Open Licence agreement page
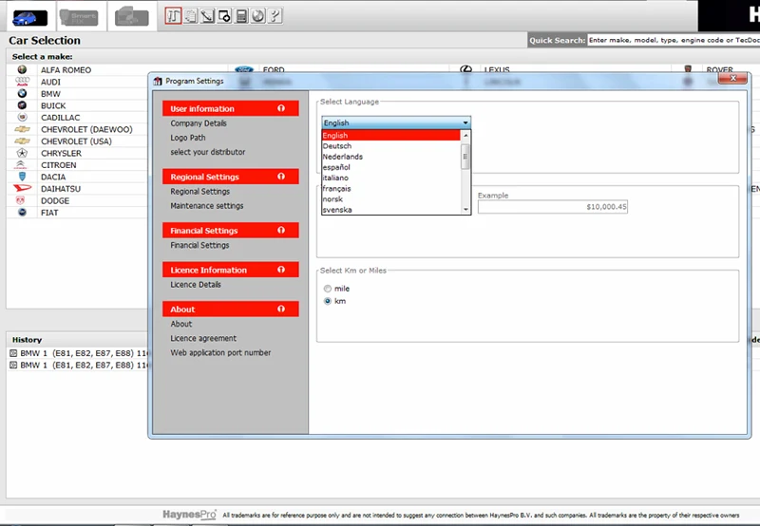 tap(203, 338)
